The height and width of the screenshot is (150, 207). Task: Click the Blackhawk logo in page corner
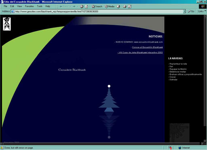tap(7, 24)
